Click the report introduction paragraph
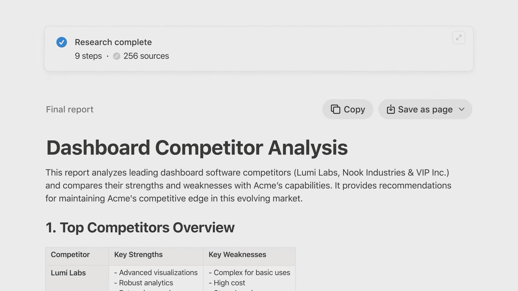The width and height of the screenshot is (518, 291). (248, 185)
